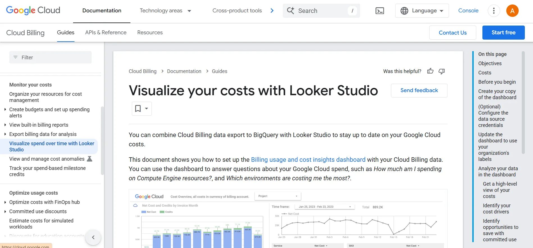This screenshot has height=248, width=533.
Task: Click the bookmark icon below title
Action: (x=138, y=108)
